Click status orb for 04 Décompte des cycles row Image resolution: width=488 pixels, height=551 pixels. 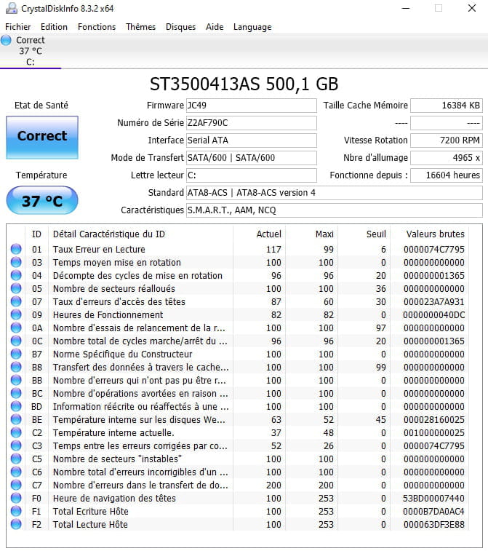coord(16,275)
